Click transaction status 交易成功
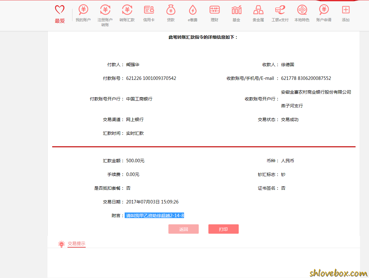This screenshot has height=278, width=369. (x=290, y=119)
